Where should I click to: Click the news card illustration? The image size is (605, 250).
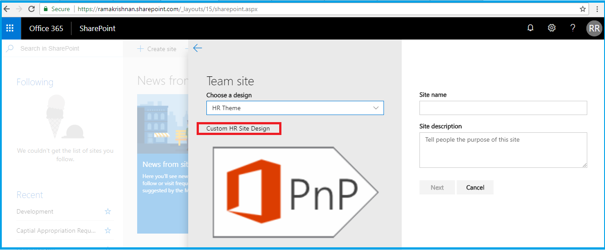coord(162,124)
